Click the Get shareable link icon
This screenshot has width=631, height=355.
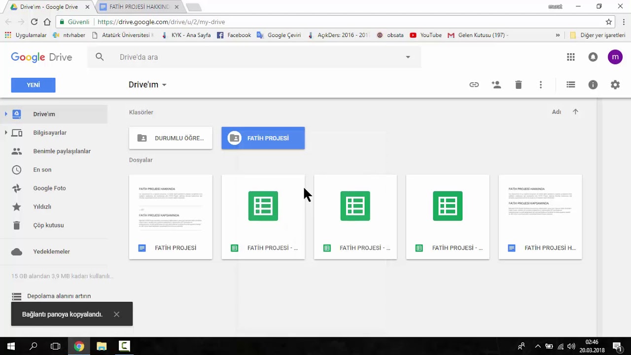pyautogui.click(x=474, y=85)
